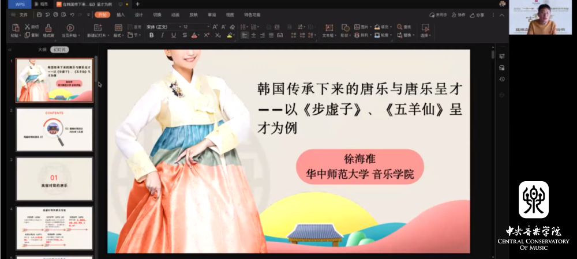Open the text highlight color picker

click(230, 35)
